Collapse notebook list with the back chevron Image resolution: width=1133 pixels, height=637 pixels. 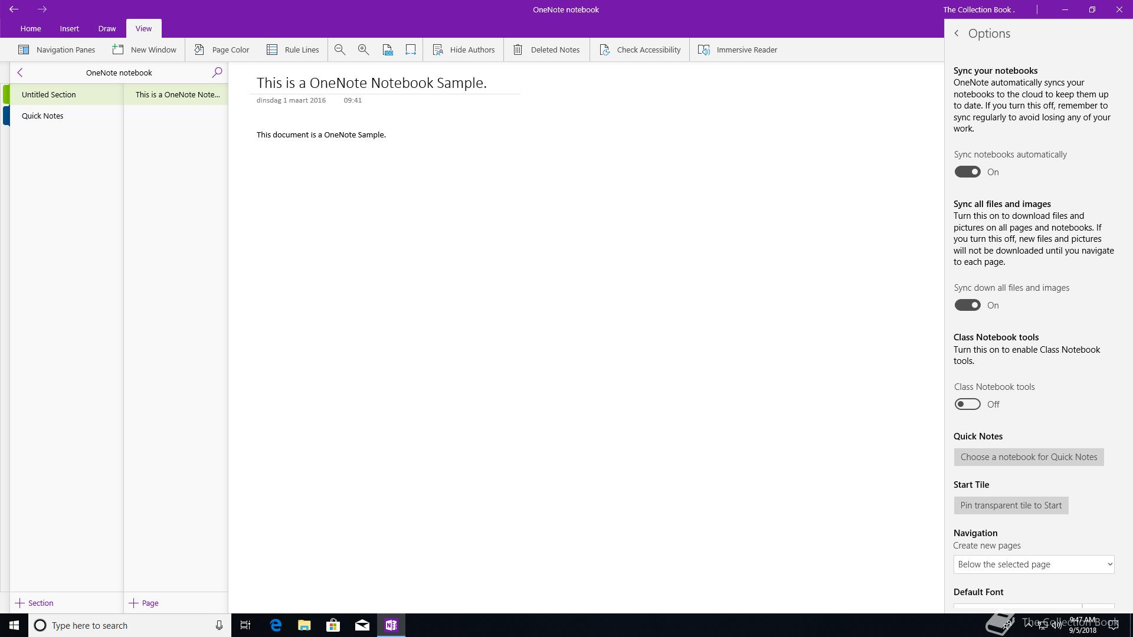coord(20,73)
